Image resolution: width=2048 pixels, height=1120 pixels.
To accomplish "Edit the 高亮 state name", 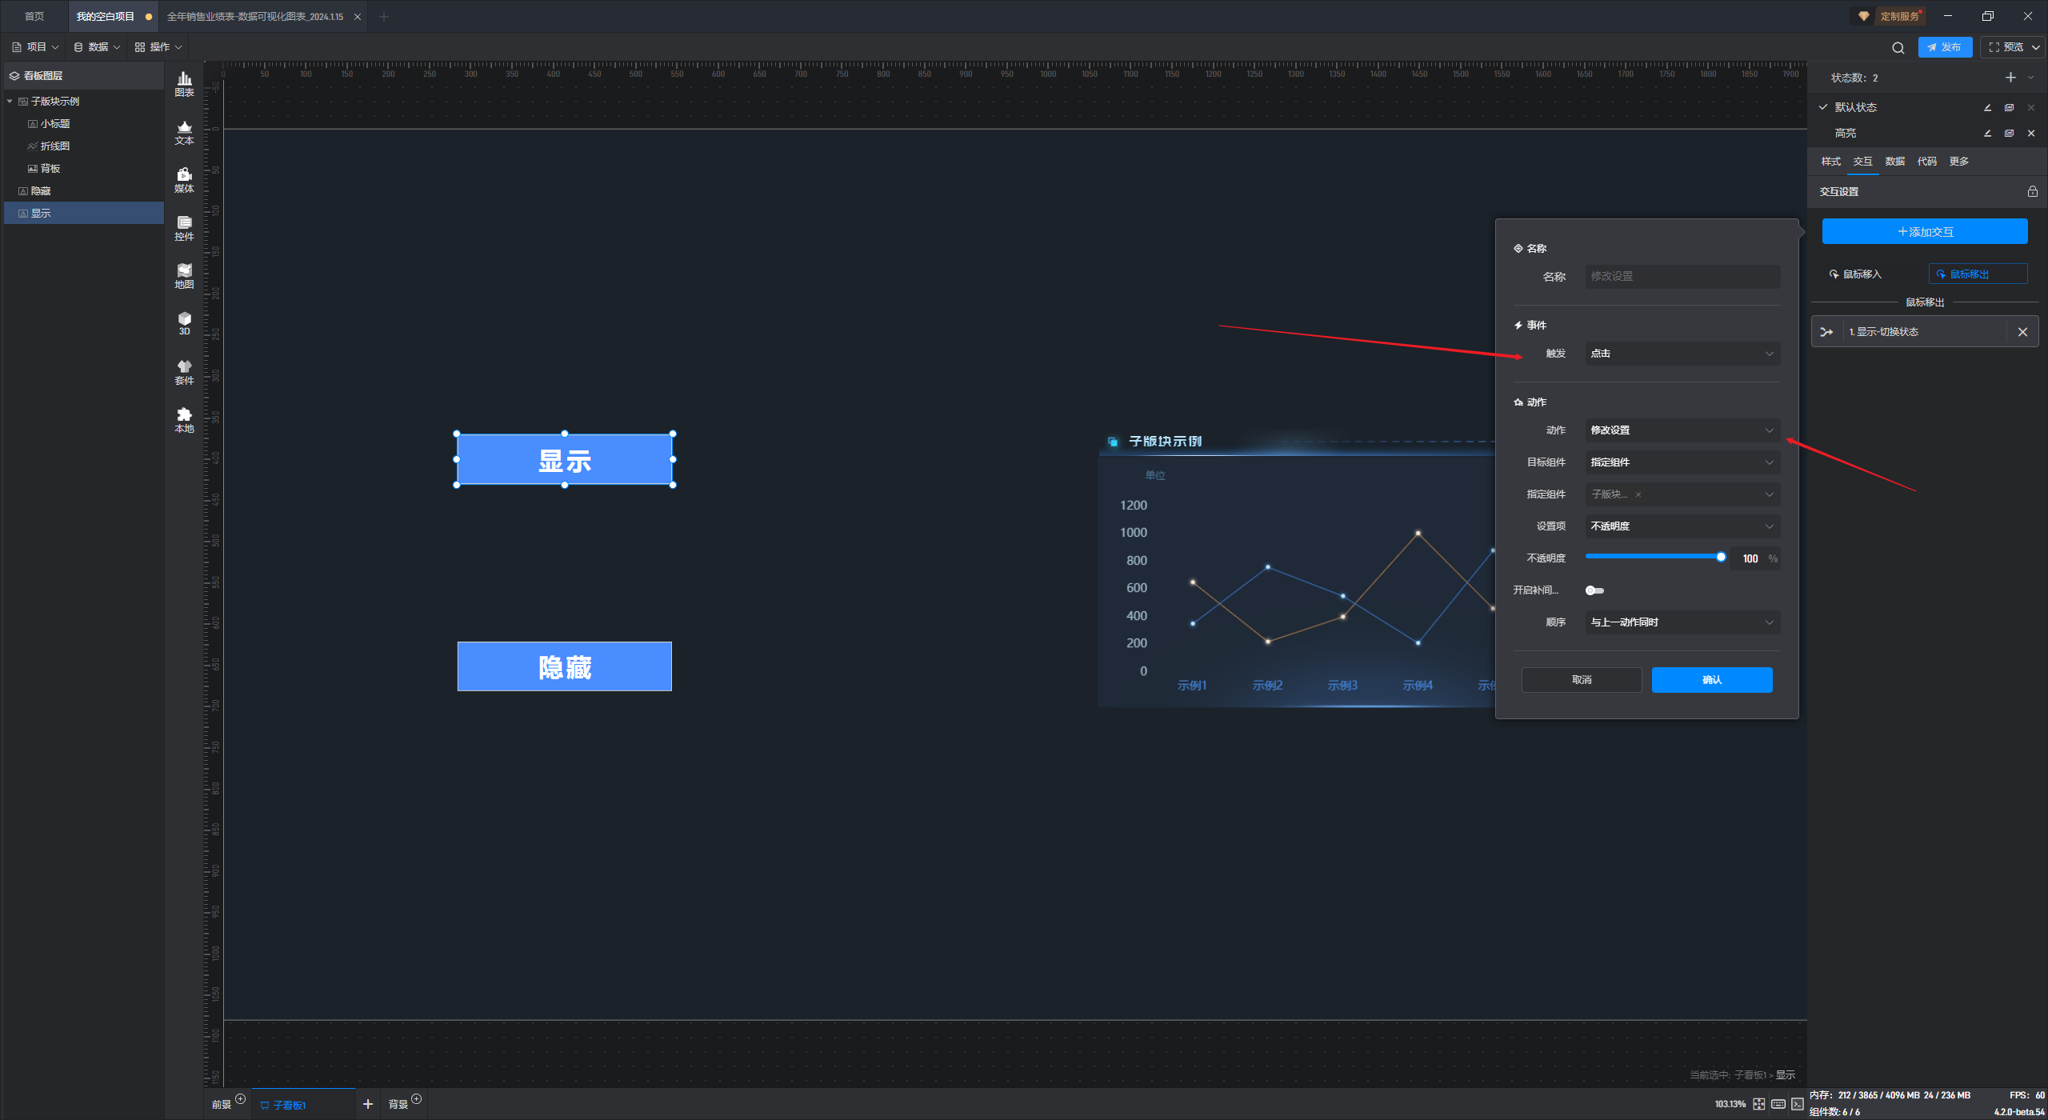I will coord(1987,134).
